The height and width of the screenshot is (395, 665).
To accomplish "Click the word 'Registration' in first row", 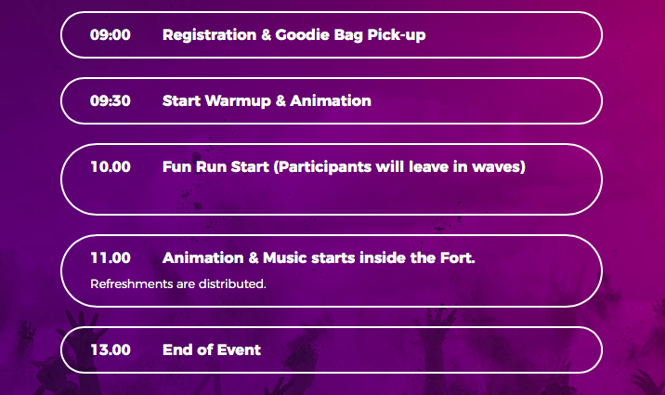I will tap(210, 35).
